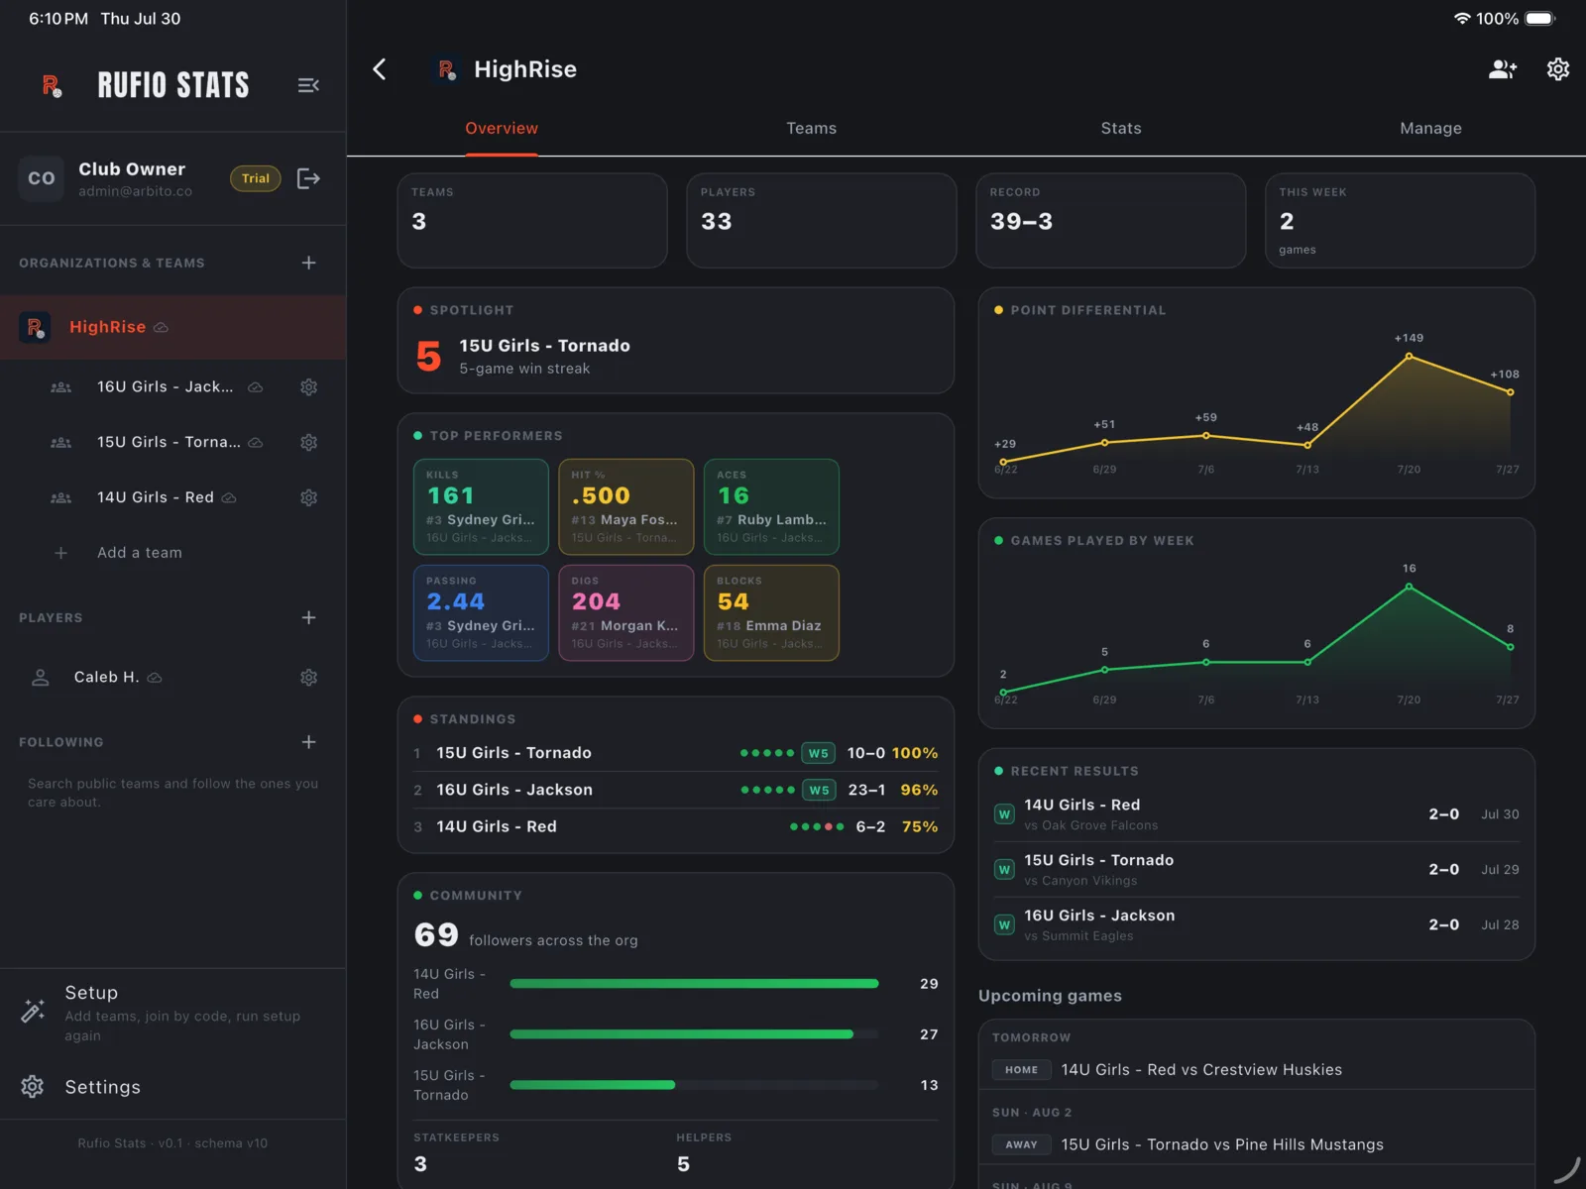The height and width of the screenshot is (1189, 1586).
Task: Click Wi-Fi indicator in status bar
Action: click(x=1461, y=19)
